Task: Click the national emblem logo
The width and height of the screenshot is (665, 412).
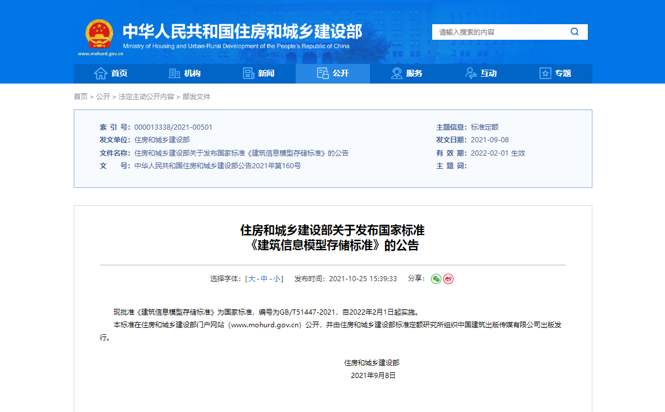Action: click(x=99, y=35)
